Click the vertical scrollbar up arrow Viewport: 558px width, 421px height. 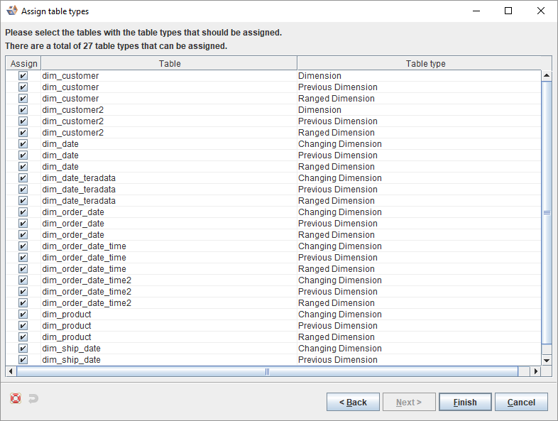547,75
